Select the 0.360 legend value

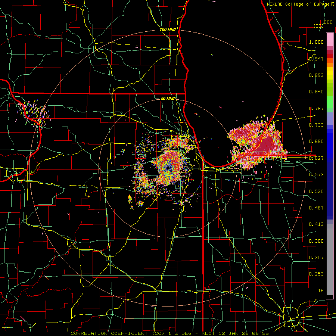316,241
